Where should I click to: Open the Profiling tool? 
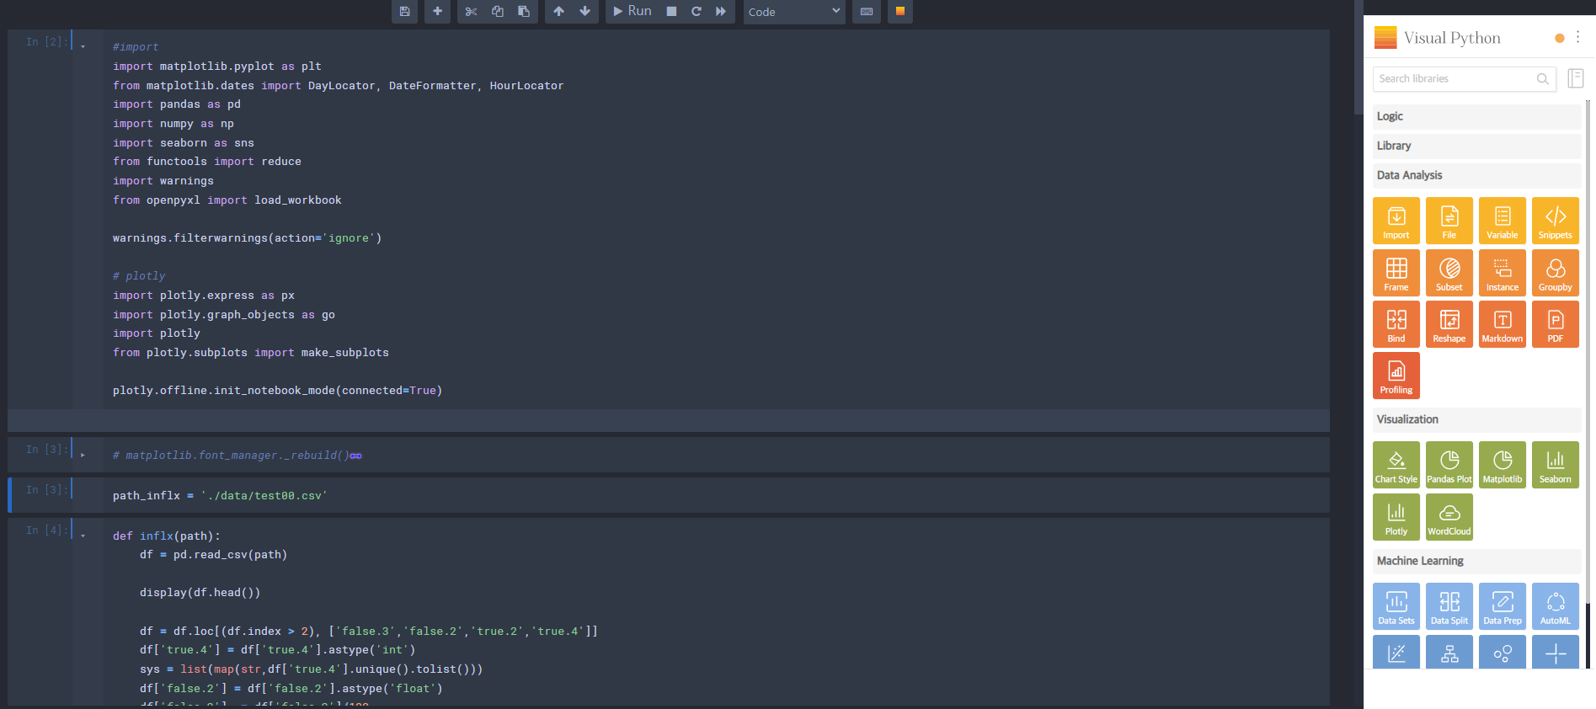1396,376
